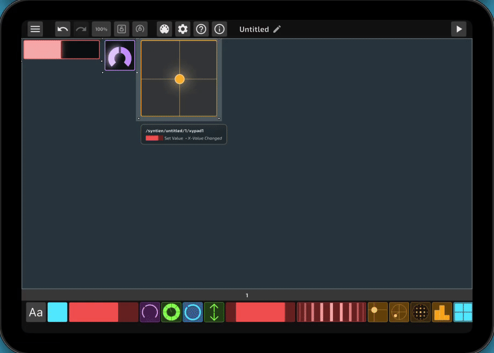Add a text label with the Aa tool
Viewport: 494px width, 353px height.
36,312
